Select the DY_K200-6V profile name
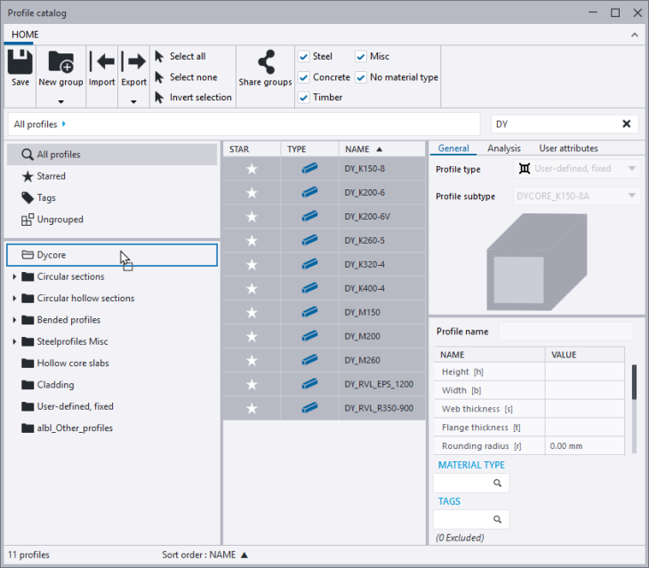 point(367,216)
